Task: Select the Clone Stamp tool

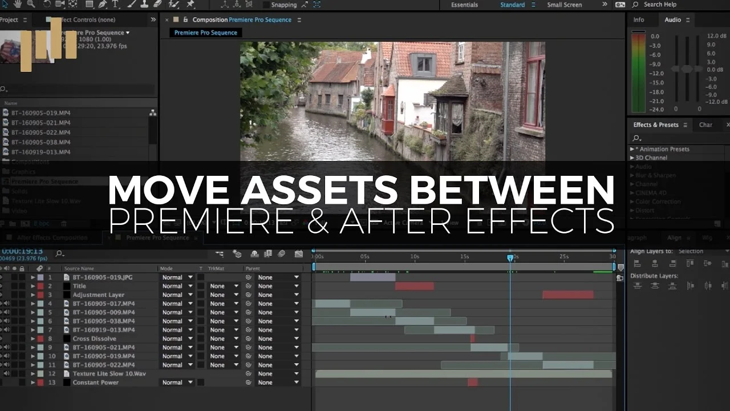Action: coord(144,4)
